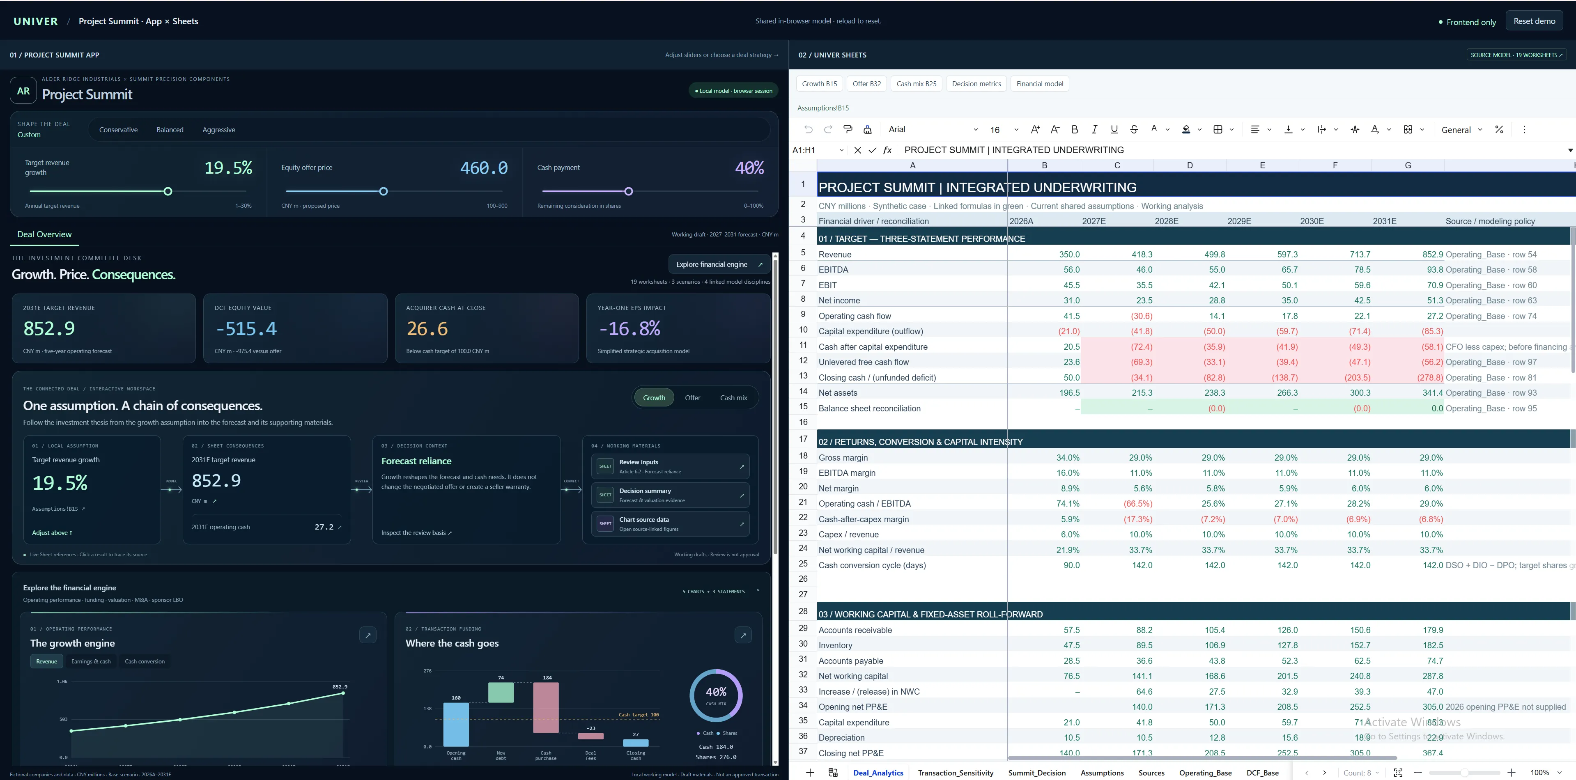Increase font size with A+ icon
1576x780 pixels.
[1035, 129]
